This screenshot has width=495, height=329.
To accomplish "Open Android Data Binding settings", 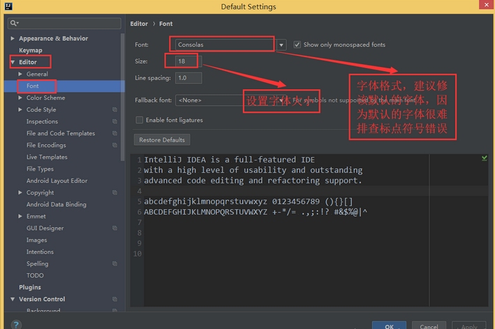I will pyautogui.click(x=56, y=204).
